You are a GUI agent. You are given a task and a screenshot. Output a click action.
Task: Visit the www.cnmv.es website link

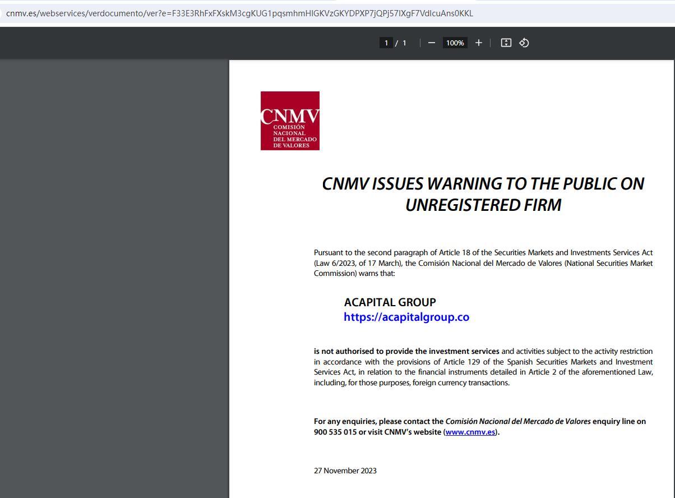470,432
